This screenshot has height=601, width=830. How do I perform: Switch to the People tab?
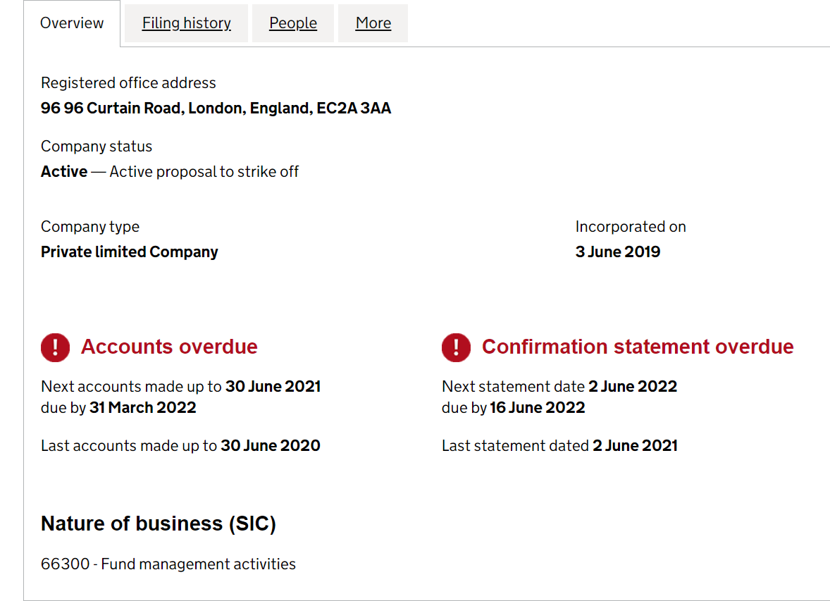click(x=292, y=23)
